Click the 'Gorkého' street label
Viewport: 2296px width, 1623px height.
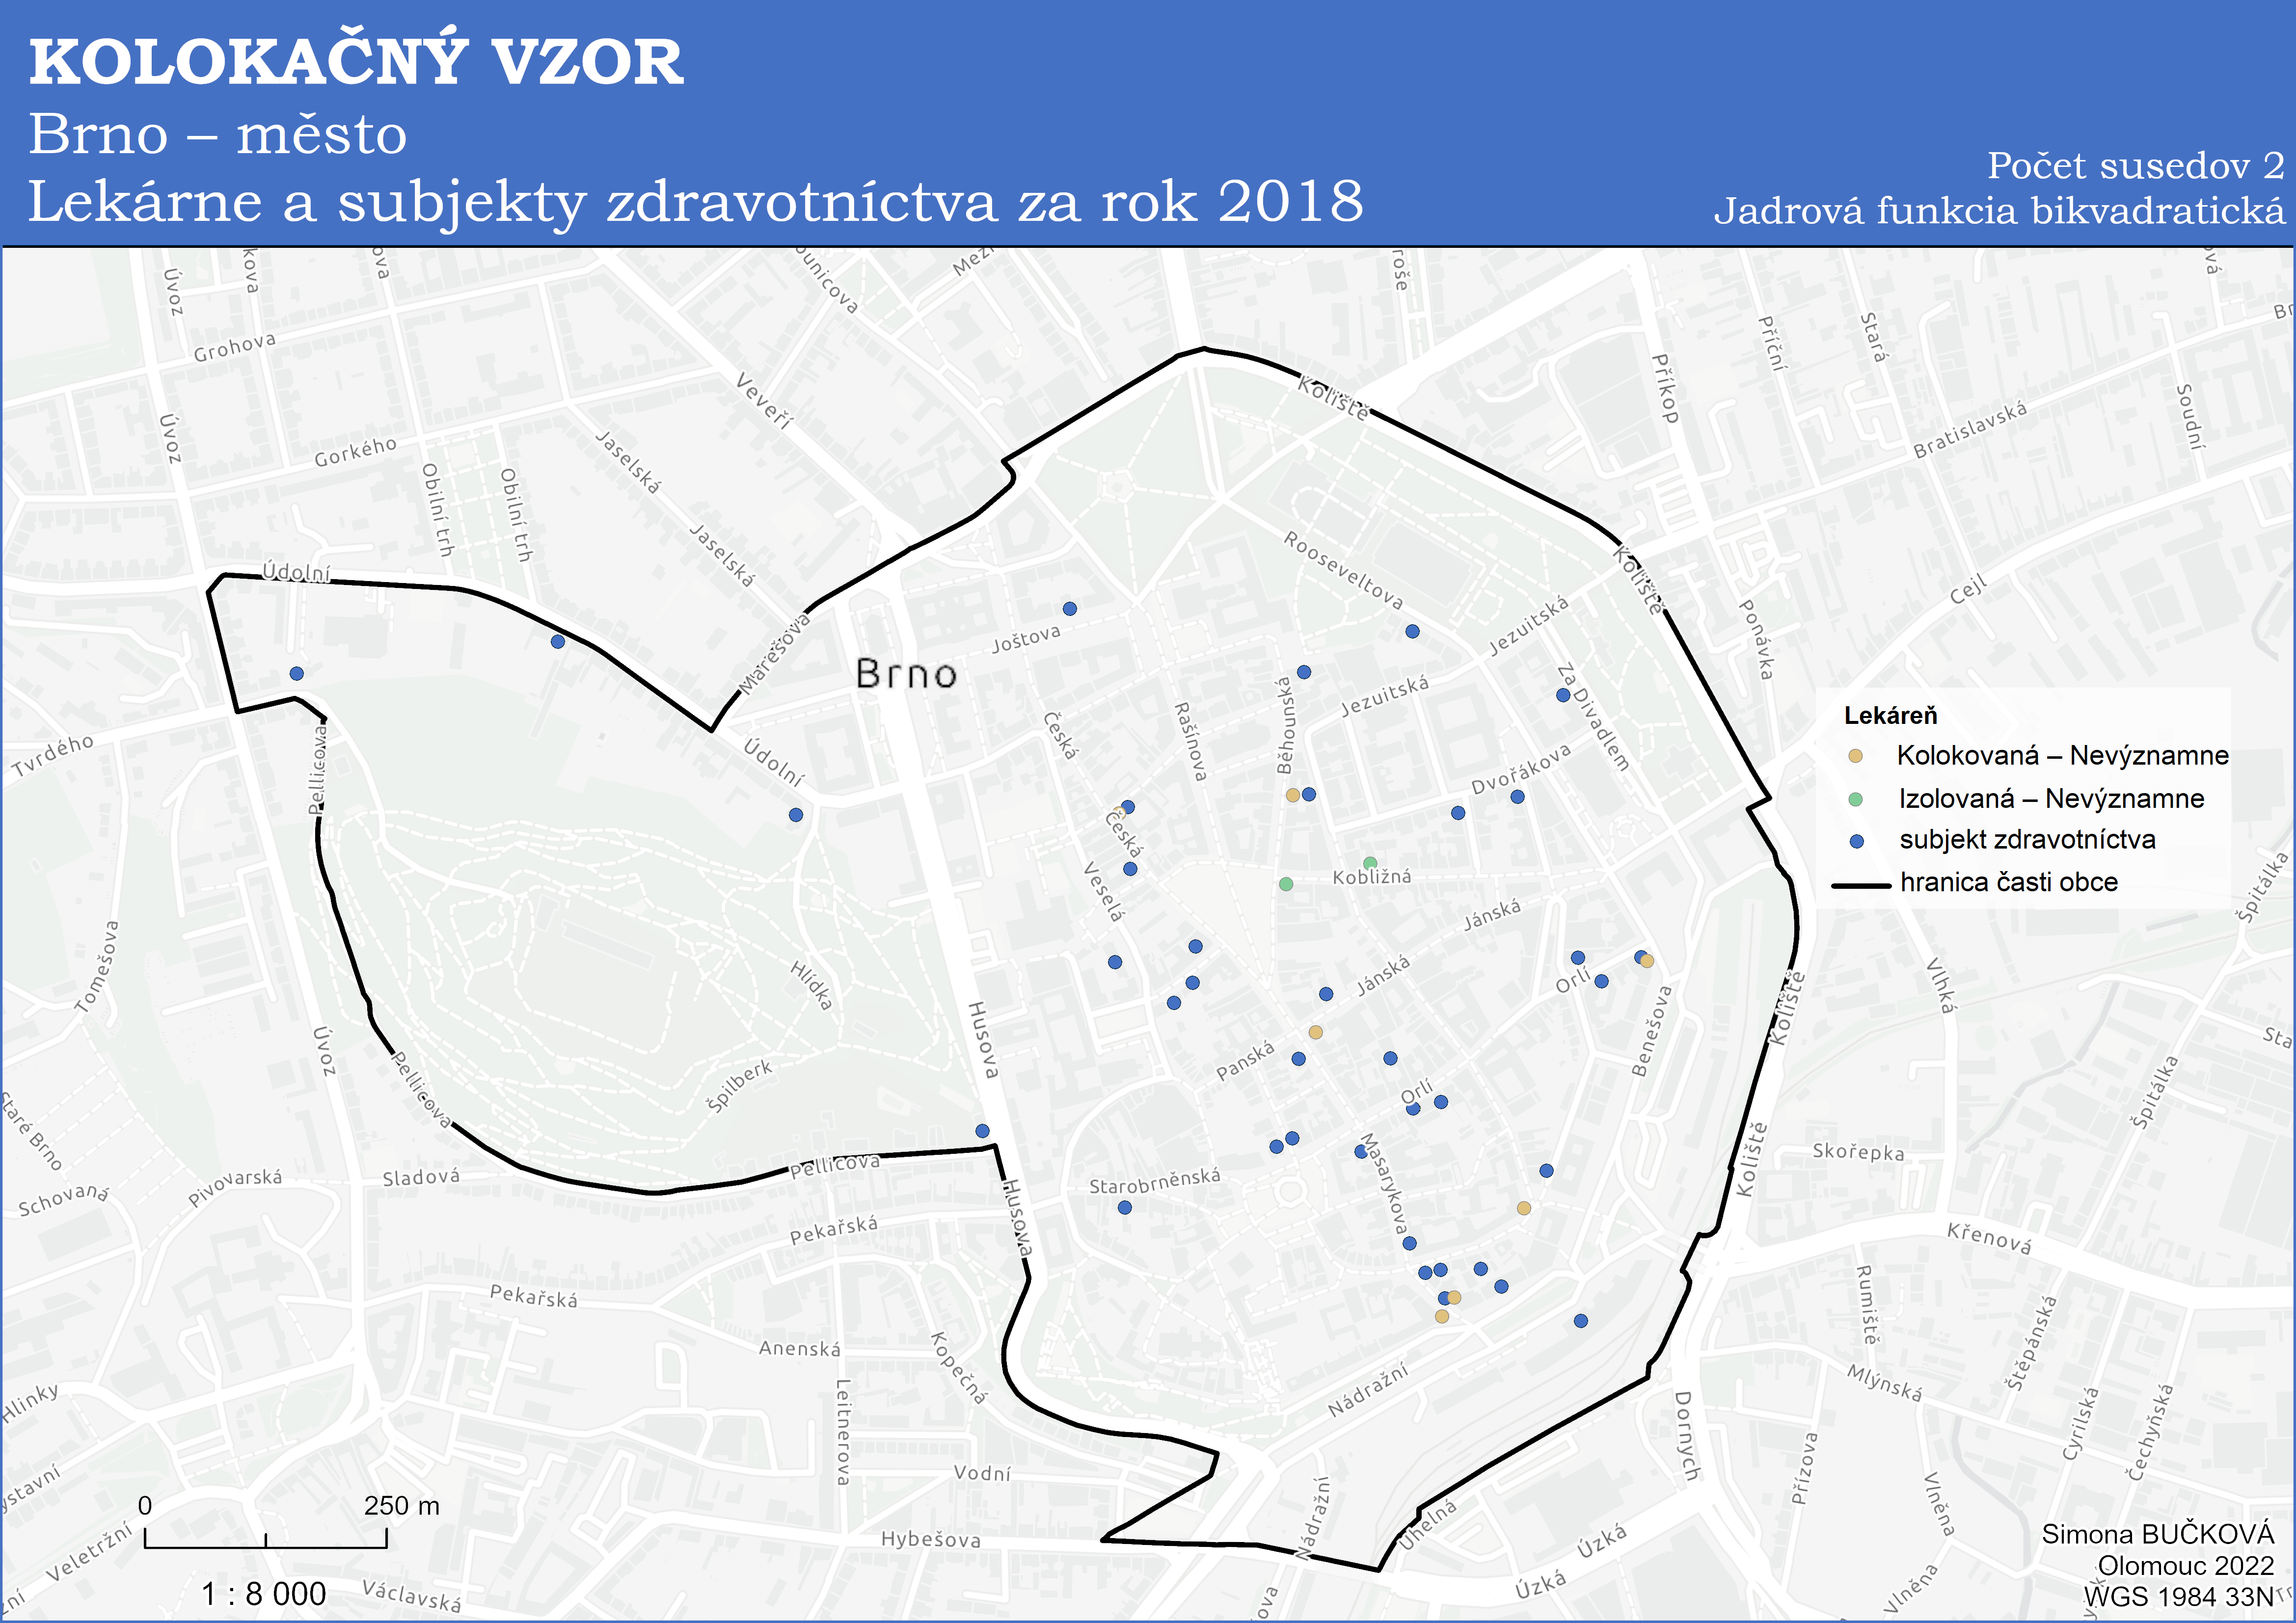(355, 452)
